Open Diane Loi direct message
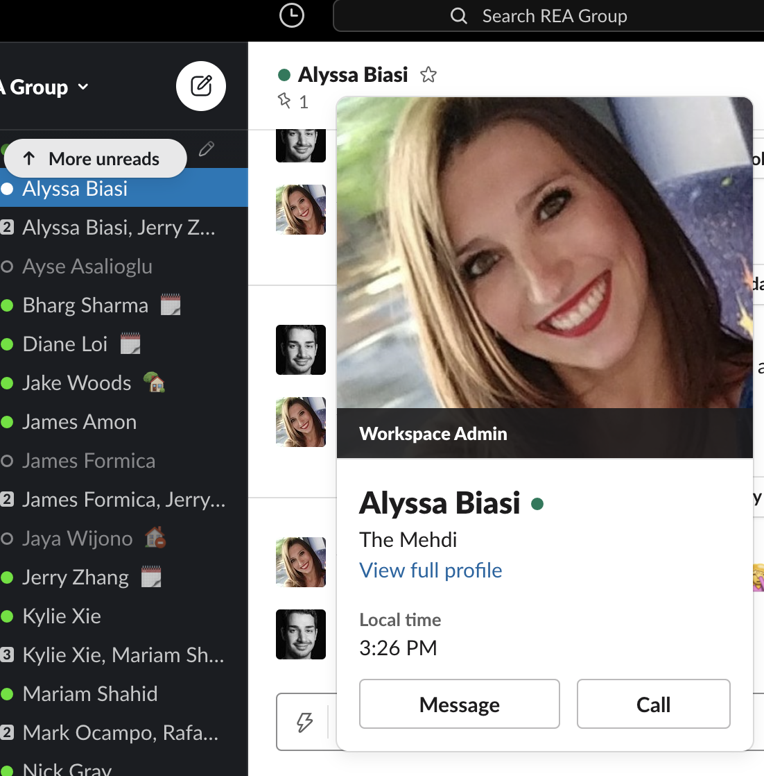The height and width of the screenshot is (776, 764). 124,344
